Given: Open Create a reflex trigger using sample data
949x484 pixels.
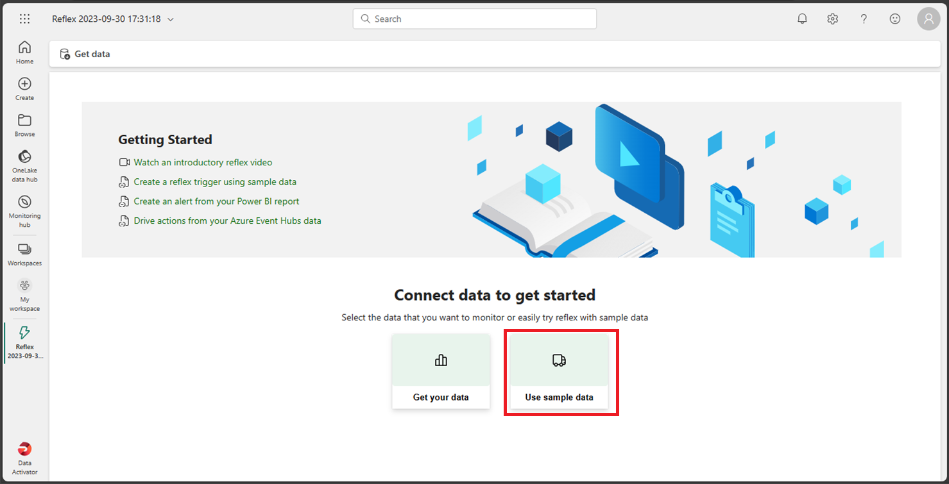Looking at the screenshot, I should [215, 182].
